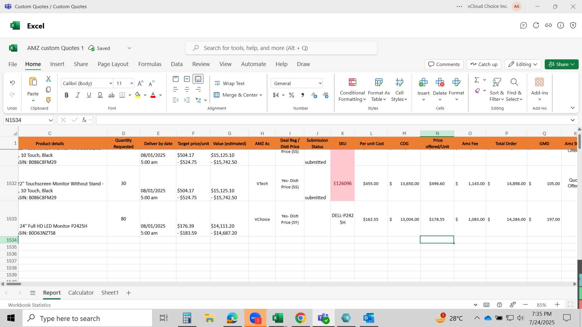Click the Paste clipboard icon
Image resolution: width=582 pixels, height=327 pixels.
click(x=33, y=81)
